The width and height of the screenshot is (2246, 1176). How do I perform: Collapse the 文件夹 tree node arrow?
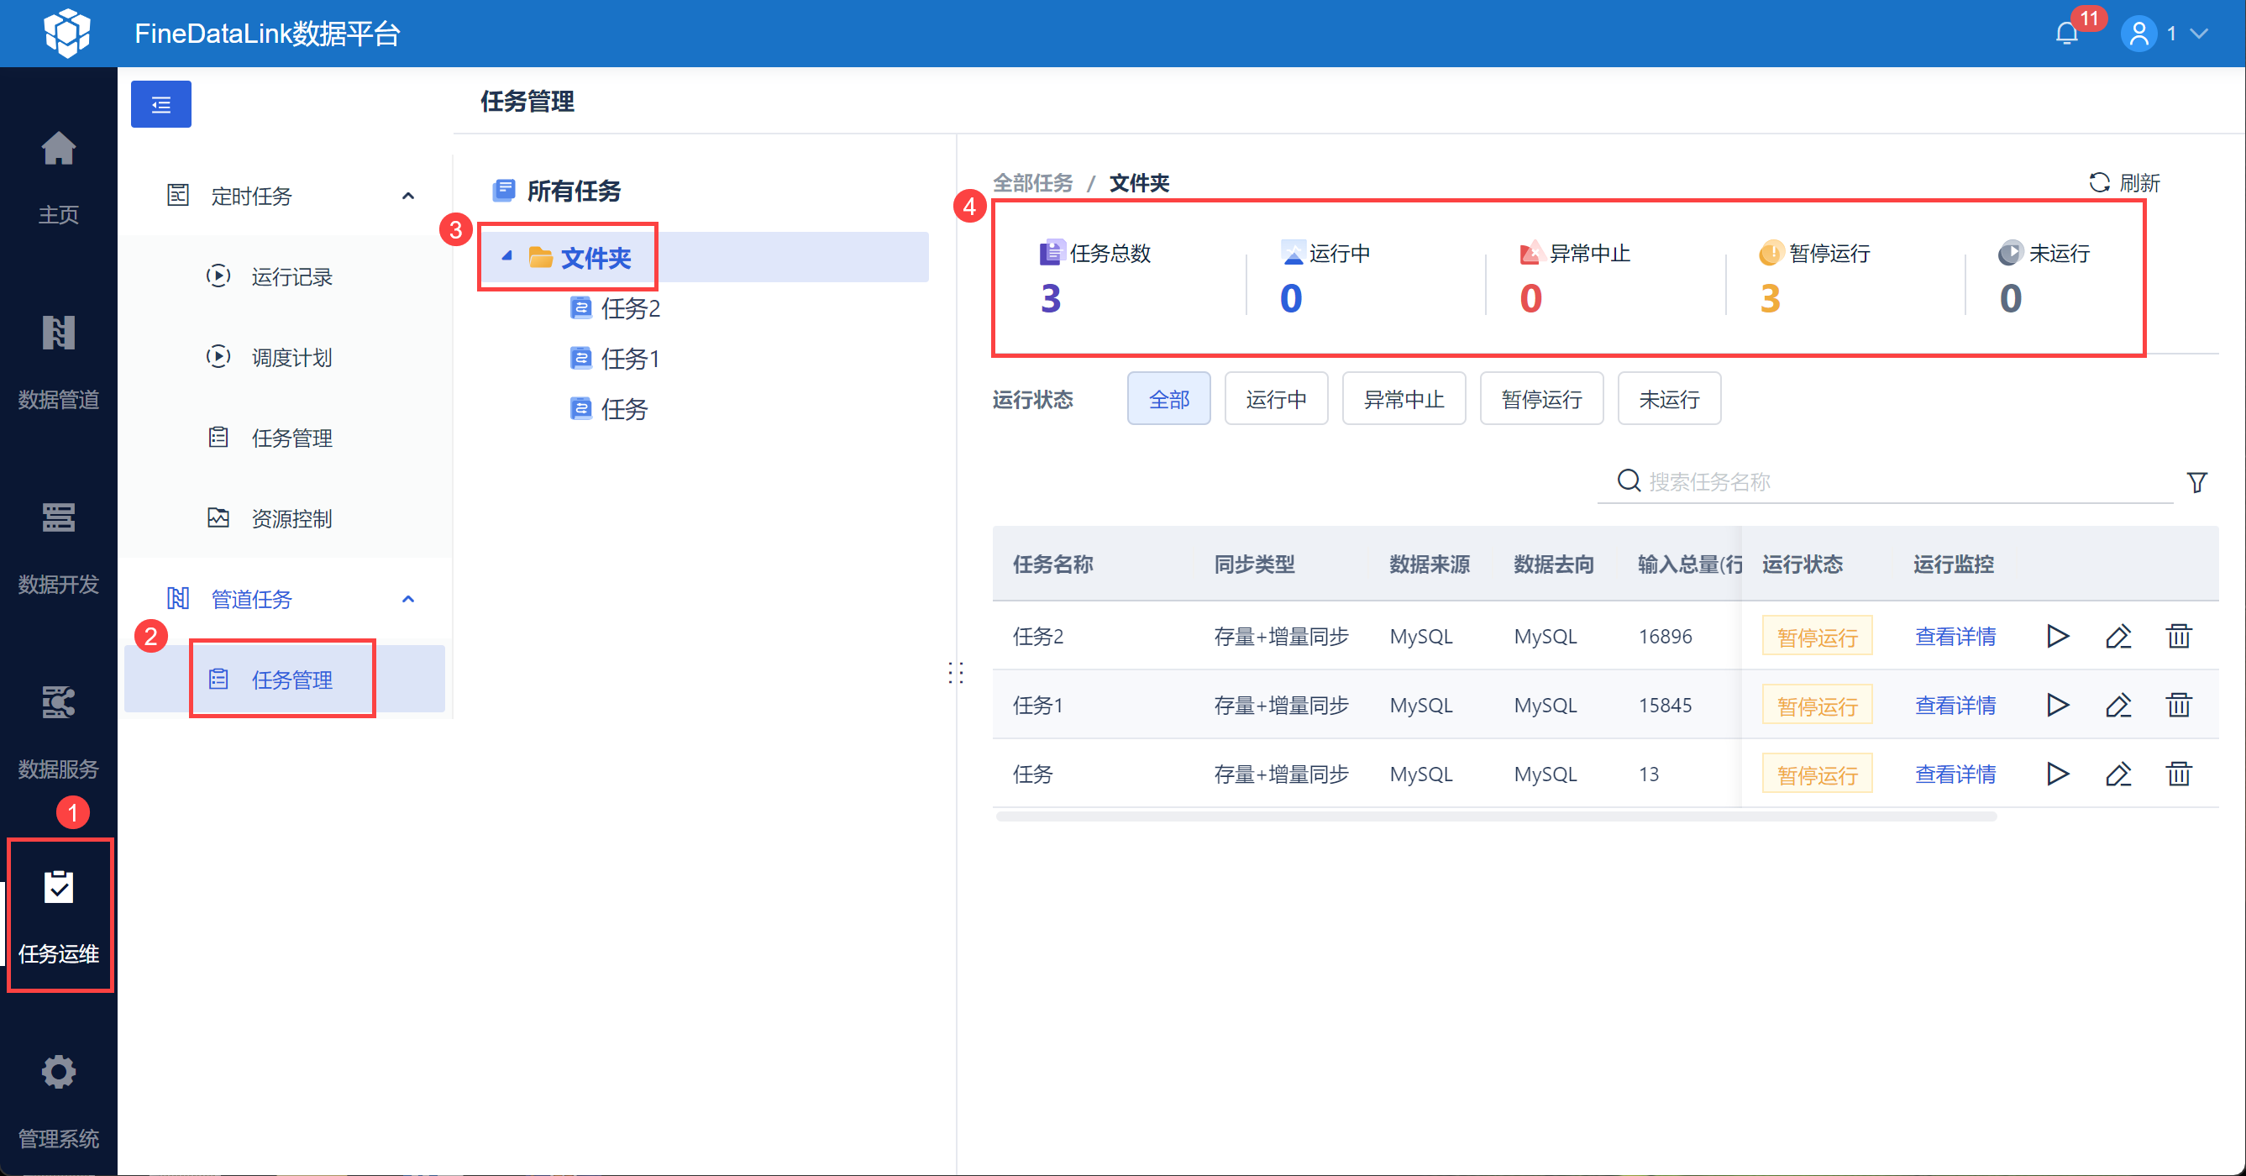point(506,256)
